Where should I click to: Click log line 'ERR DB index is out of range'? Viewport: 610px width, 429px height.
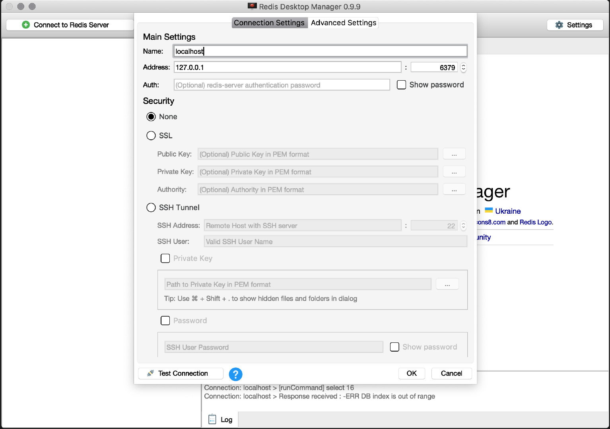point(319,396)
